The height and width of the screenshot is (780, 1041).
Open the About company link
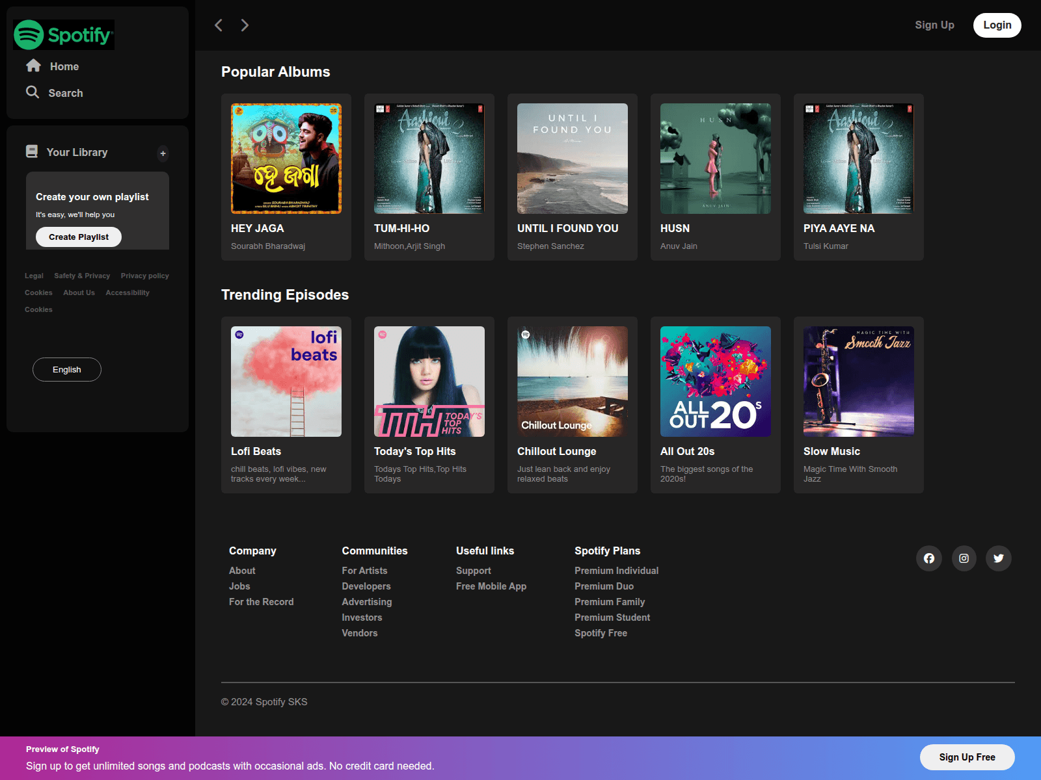coord(242,571)
